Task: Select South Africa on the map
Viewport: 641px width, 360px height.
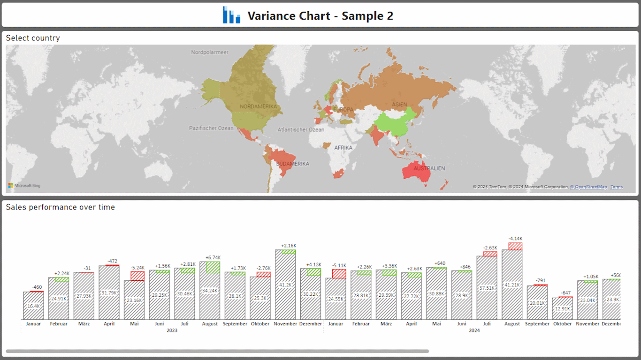Action: [x=339, y=173]
